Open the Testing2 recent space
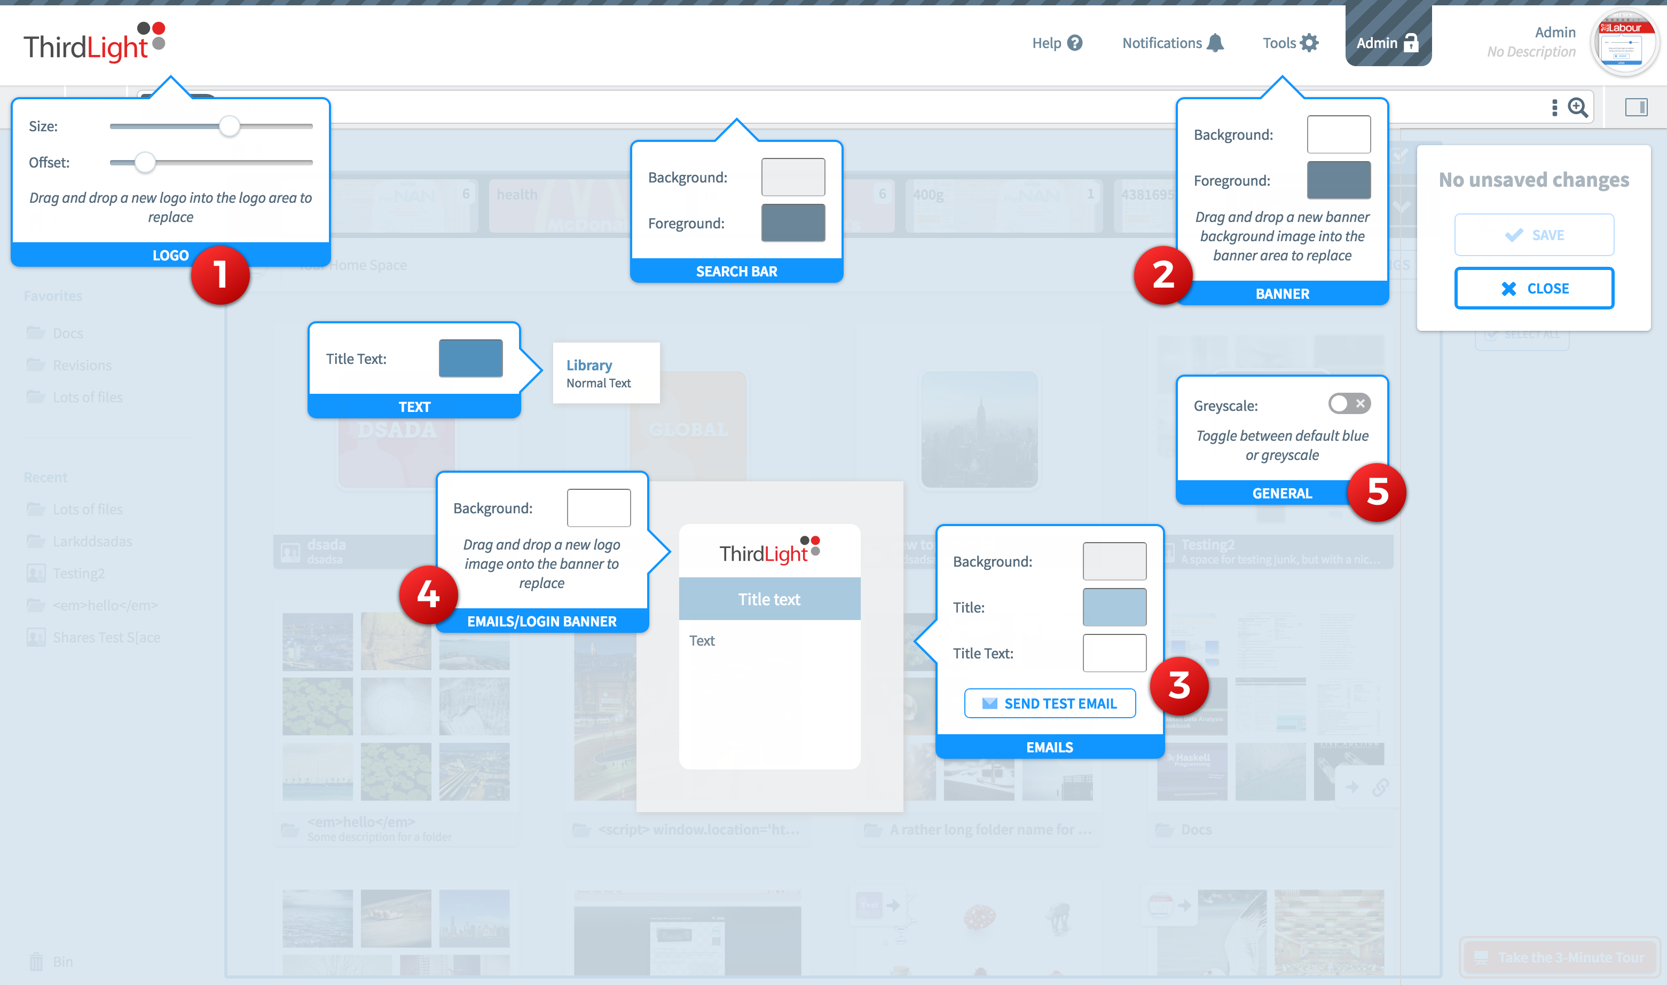This screenshot has width=1667, height=985. pos(65,573)
